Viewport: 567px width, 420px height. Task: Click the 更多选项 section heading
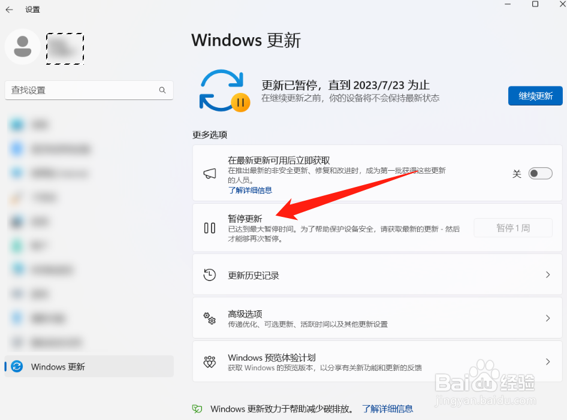click(210, 135)
